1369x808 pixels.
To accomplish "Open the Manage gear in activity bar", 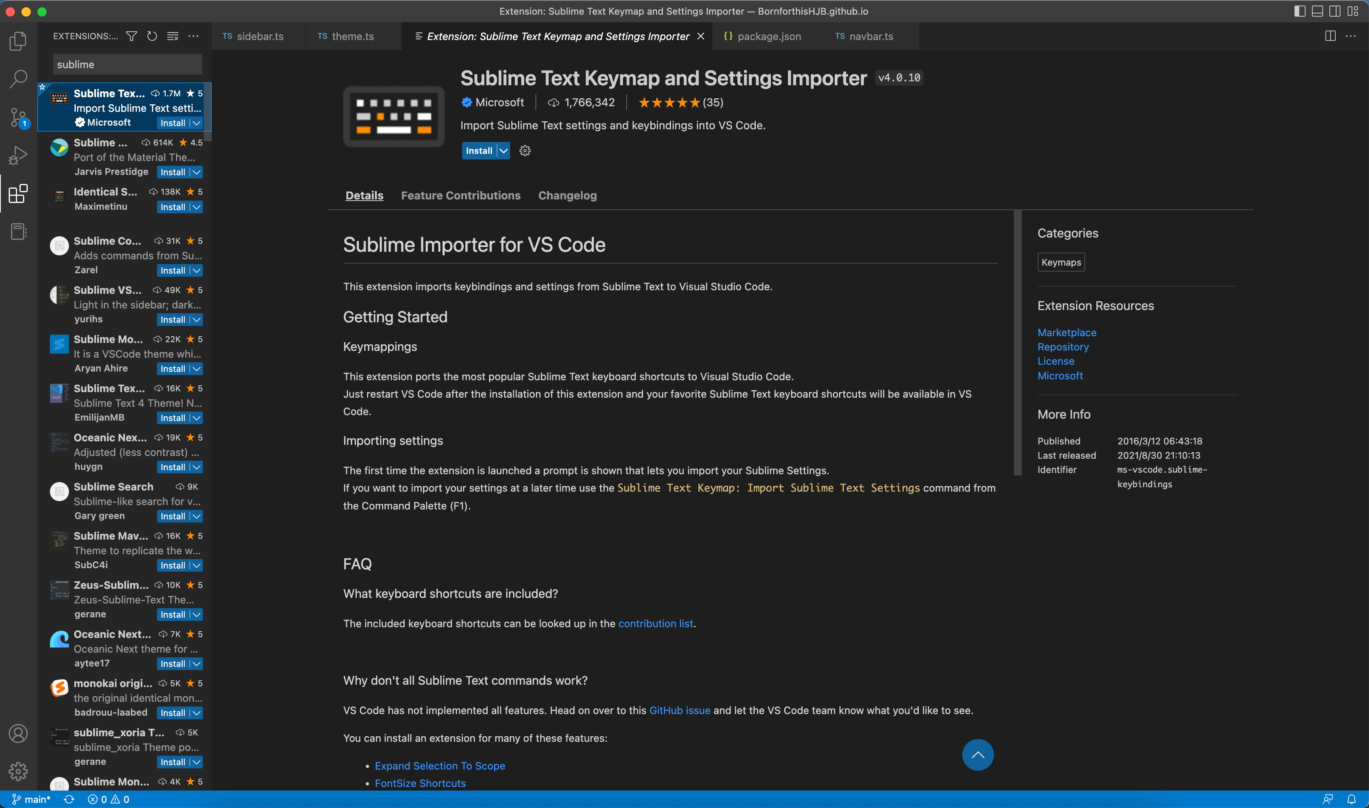I will [18, 771].
